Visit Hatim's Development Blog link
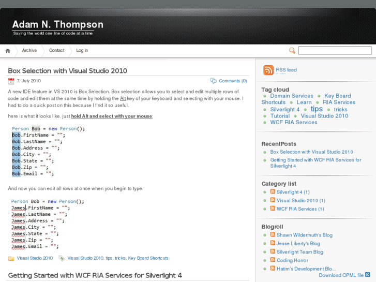 pos(306,269)
